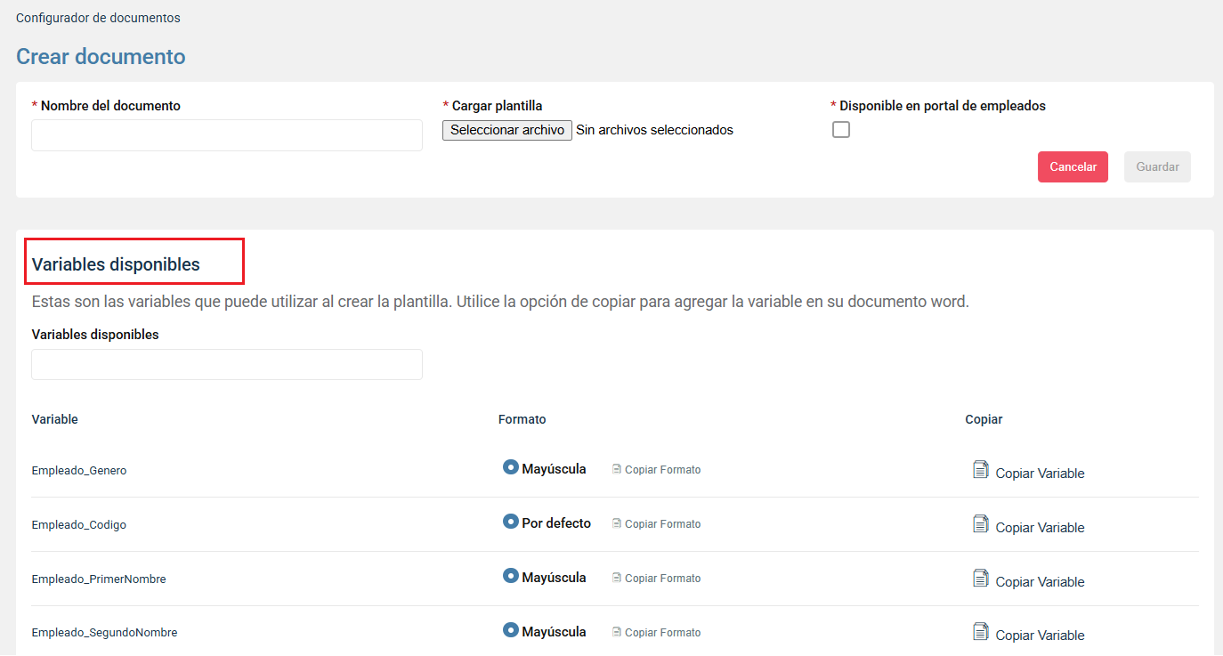
Task: Click the Copiar Variable icon for Empleado_SegundoNombre
Action: (981, 631)
